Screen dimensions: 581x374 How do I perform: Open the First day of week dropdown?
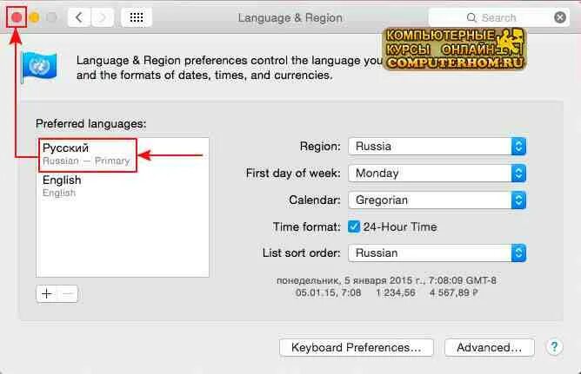pyautogui.click(x=437, y=173)
